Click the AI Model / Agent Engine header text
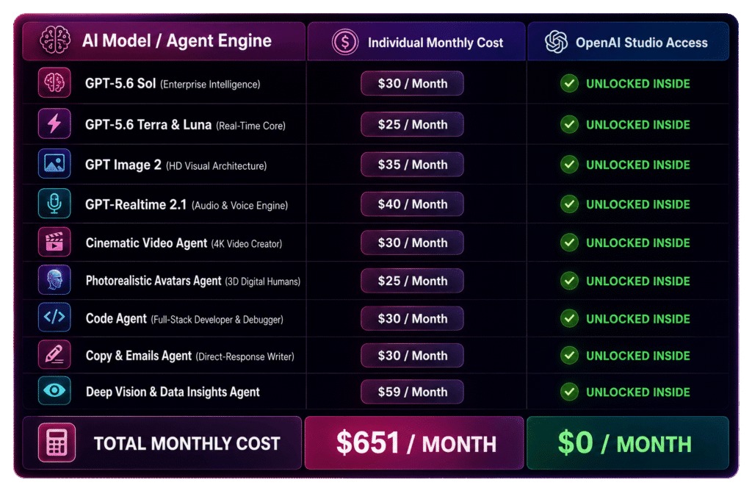Image resolution: width=752 pixels, height=502 pixels. click(x=177, y=41)
